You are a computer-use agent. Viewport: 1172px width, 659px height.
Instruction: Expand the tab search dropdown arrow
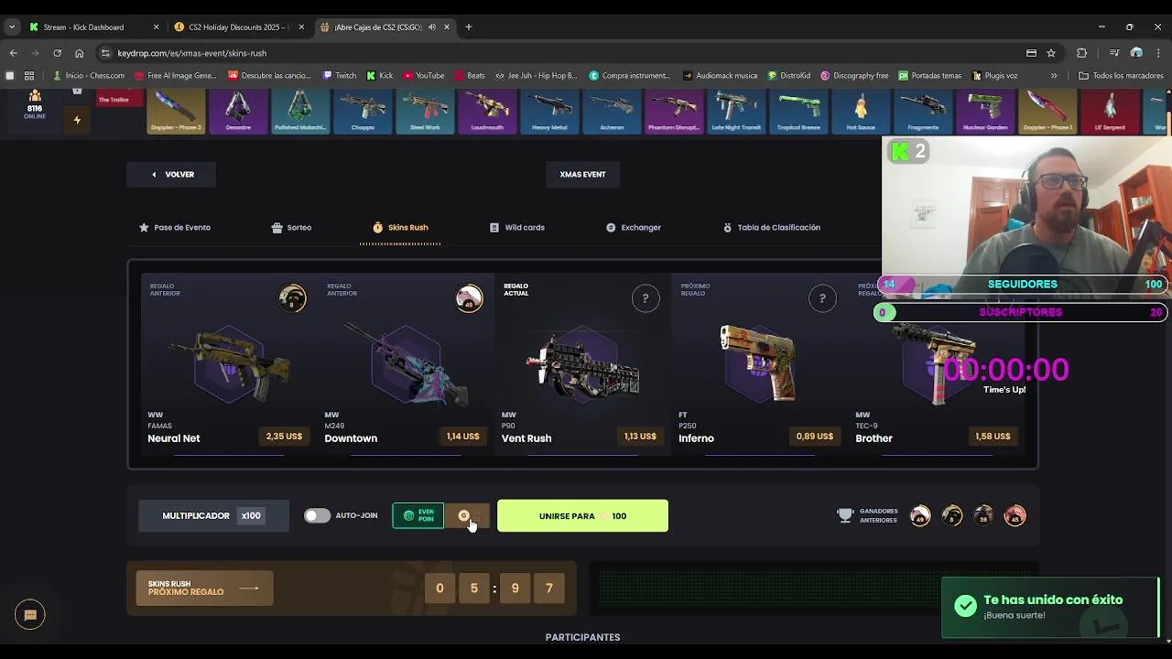pyautogui.click(x=12, y=27)
